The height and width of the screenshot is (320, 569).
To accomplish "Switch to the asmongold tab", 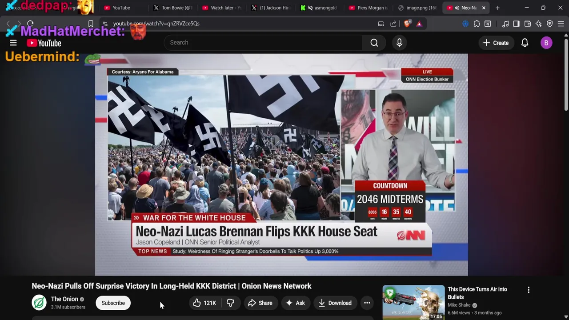I will pyautogui.click(x=319, y=8).
